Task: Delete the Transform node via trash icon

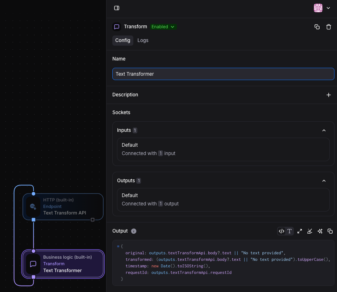Action: 329,26
